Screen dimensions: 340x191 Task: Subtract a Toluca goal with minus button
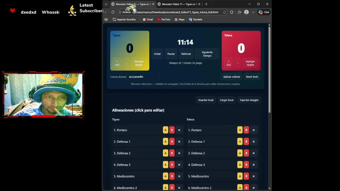pos(238,63)
